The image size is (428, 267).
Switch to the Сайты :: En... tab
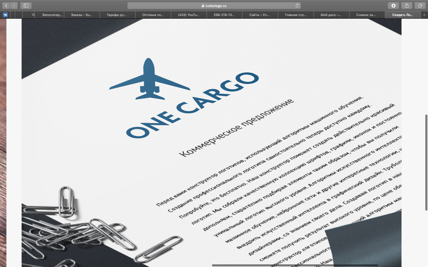260,15
